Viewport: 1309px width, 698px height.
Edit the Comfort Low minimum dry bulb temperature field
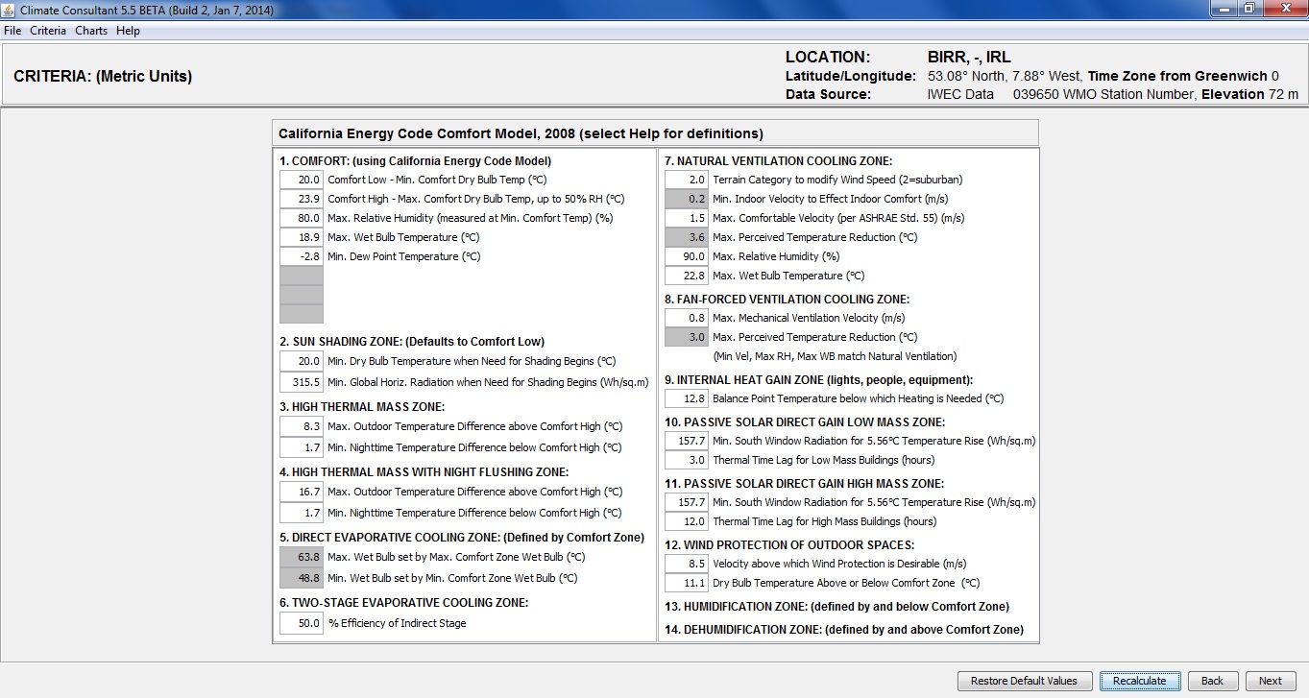coord(302,180)
